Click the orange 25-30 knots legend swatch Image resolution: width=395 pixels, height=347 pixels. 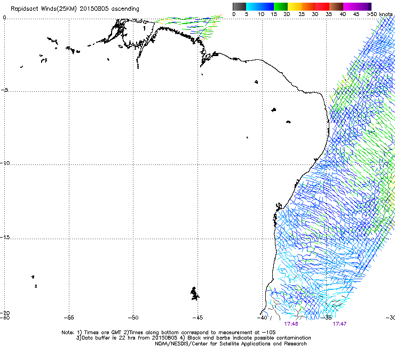coord(309,6)
